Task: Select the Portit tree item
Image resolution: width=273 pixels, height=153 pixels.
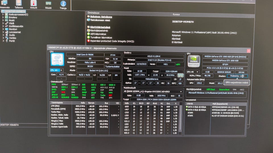Action: pos(12,41)
